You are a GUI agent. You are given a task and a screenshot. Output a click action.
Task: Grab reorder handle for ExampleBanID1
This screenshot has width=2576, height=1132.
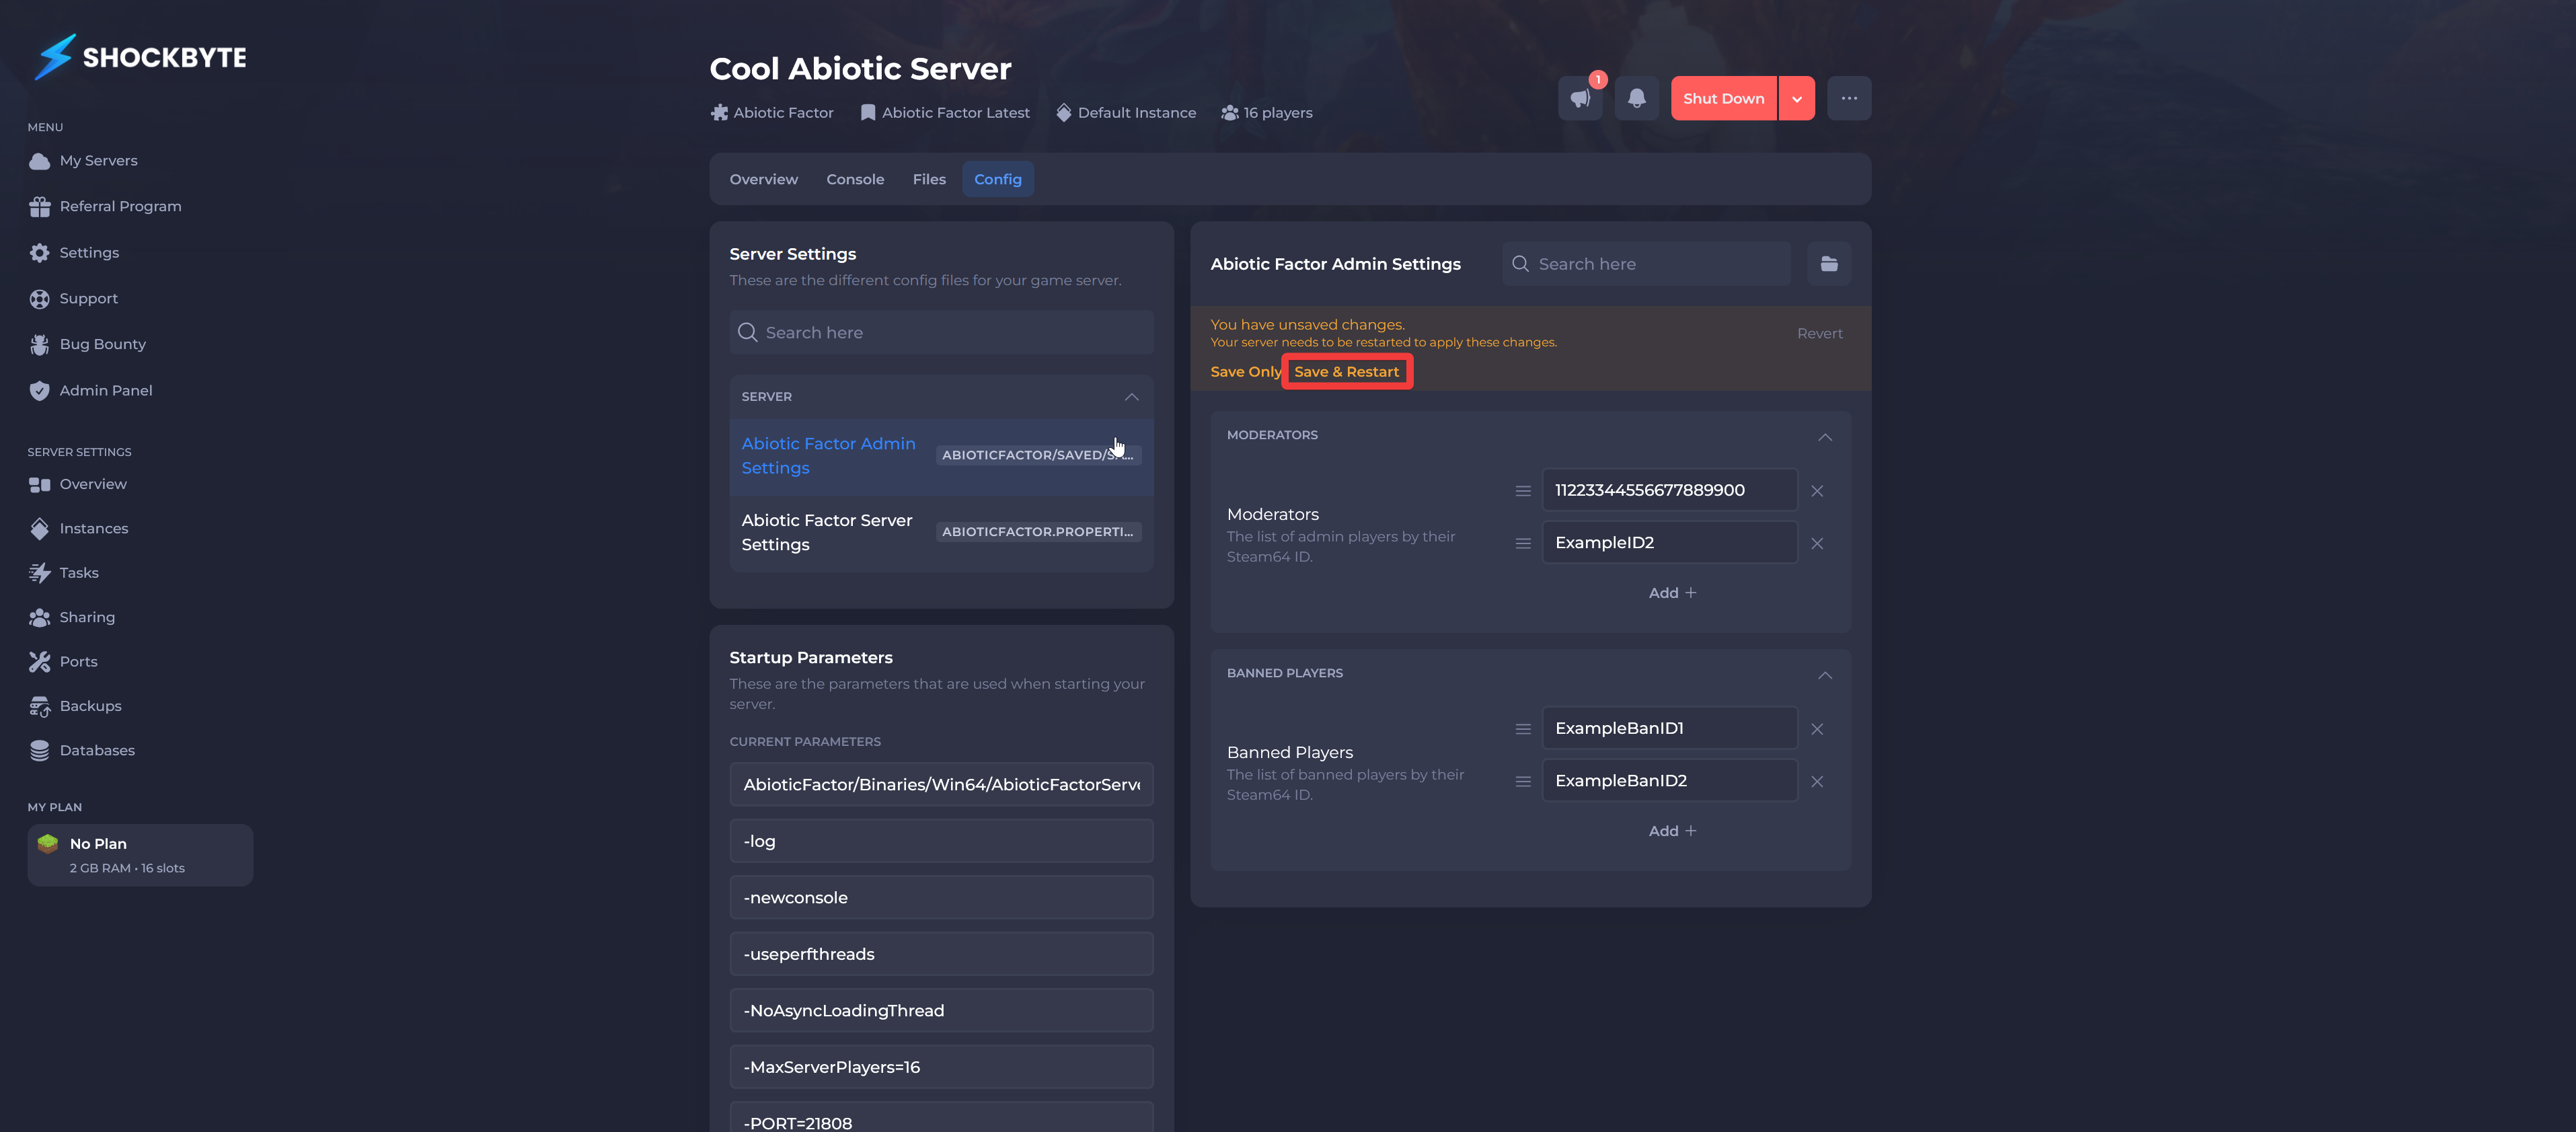(1522, 729)
